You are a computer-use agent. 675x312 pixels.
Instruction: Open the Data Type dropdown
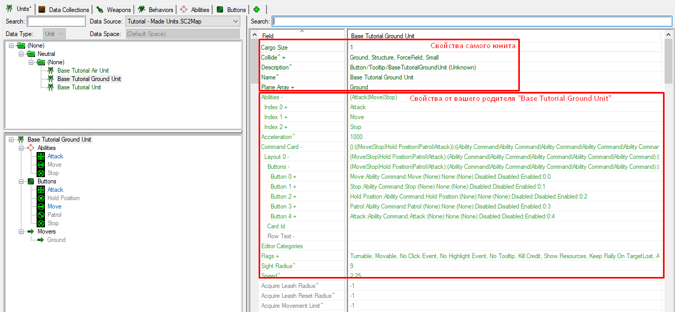click(x=54, y=34)
